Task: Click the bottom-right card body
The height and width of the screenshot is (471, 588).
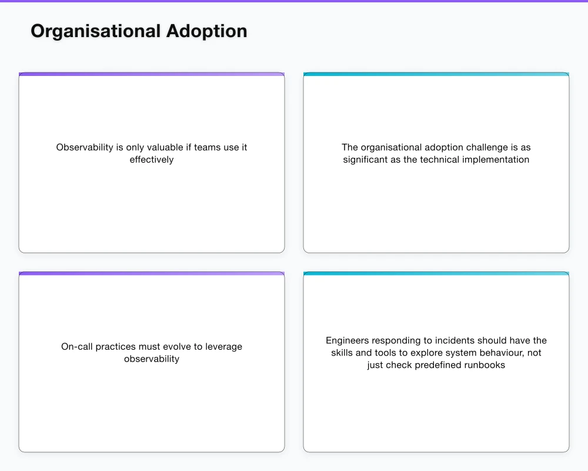Action: [436, 406]
